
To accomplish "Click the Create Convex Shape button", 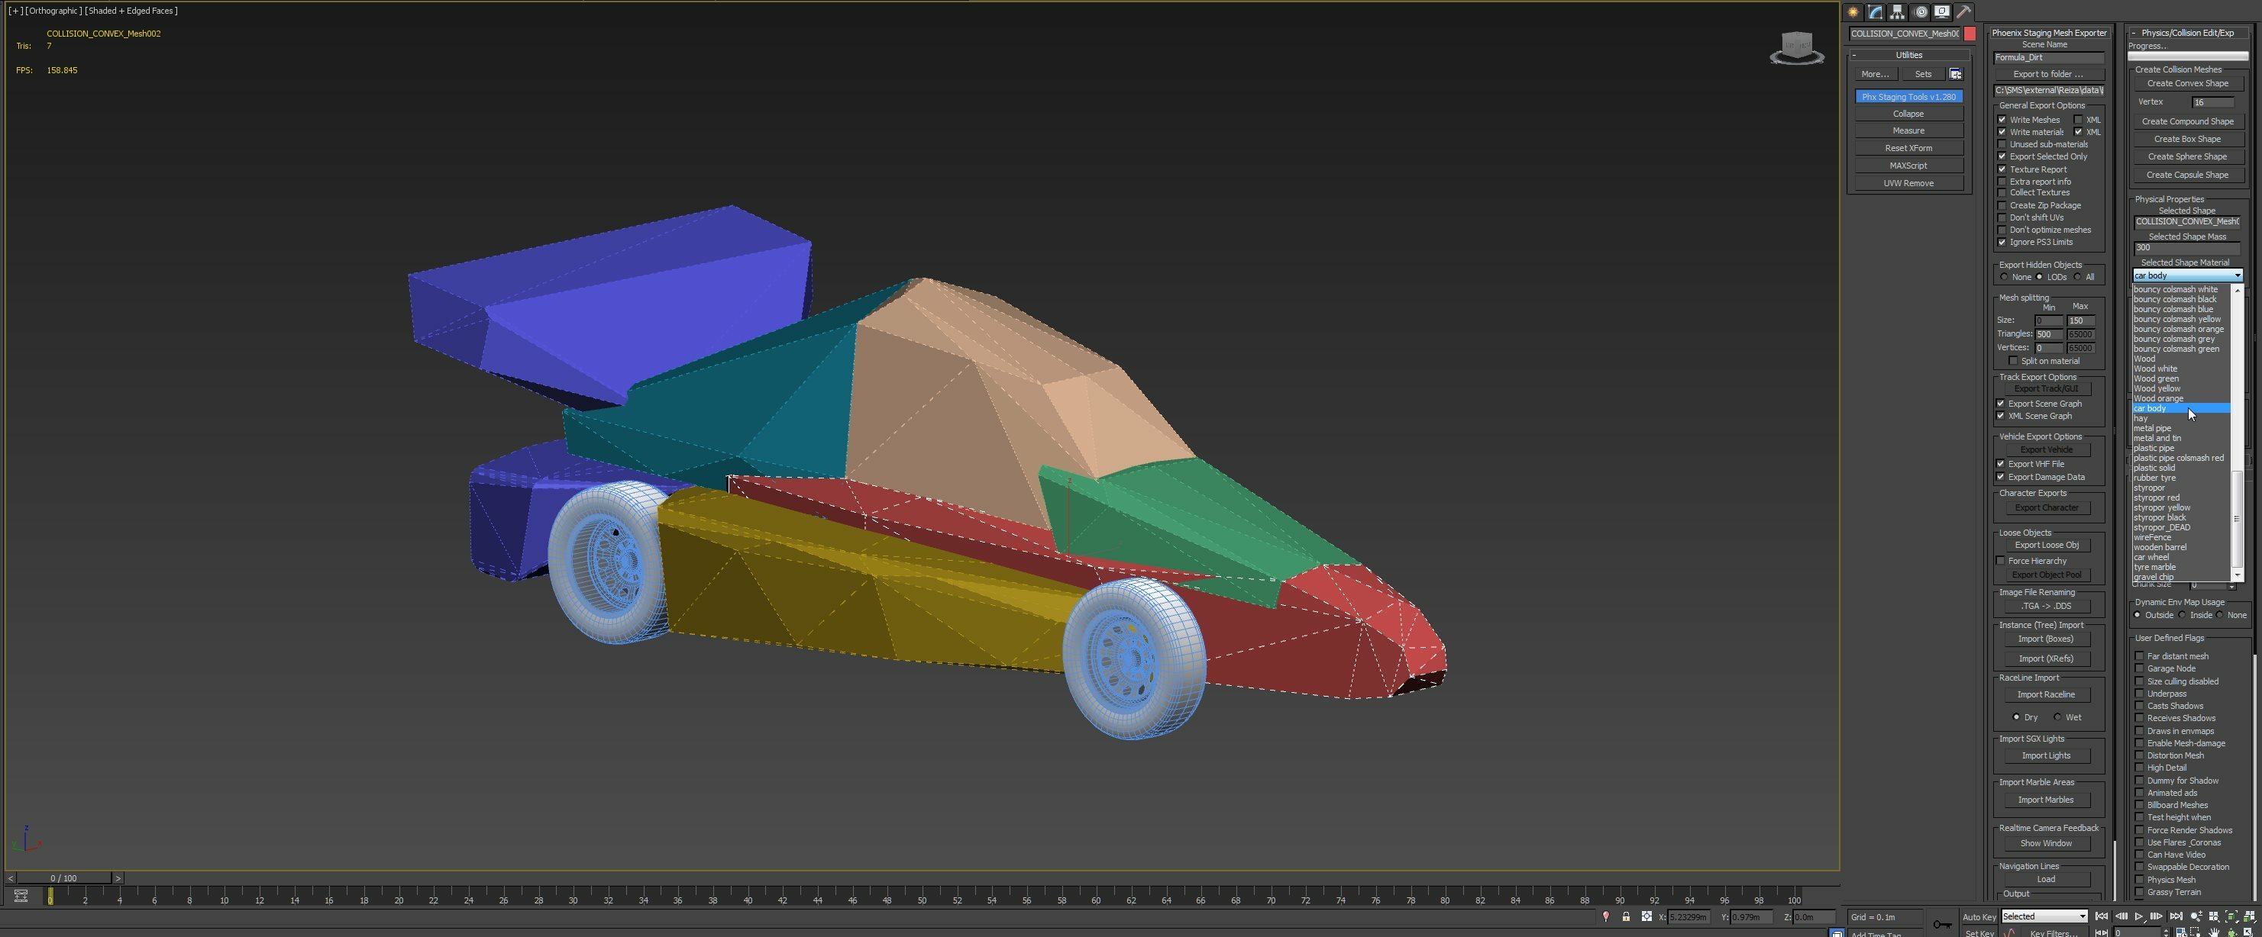I will click(2187, 84).
